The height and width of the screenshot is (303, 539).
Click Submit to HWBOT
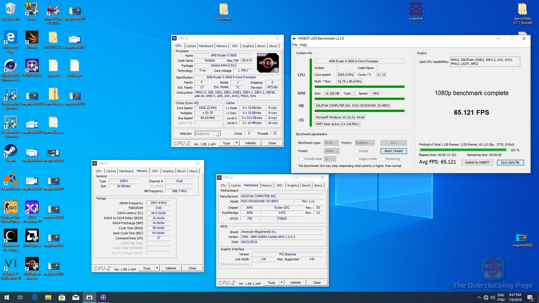pos(477,162)
